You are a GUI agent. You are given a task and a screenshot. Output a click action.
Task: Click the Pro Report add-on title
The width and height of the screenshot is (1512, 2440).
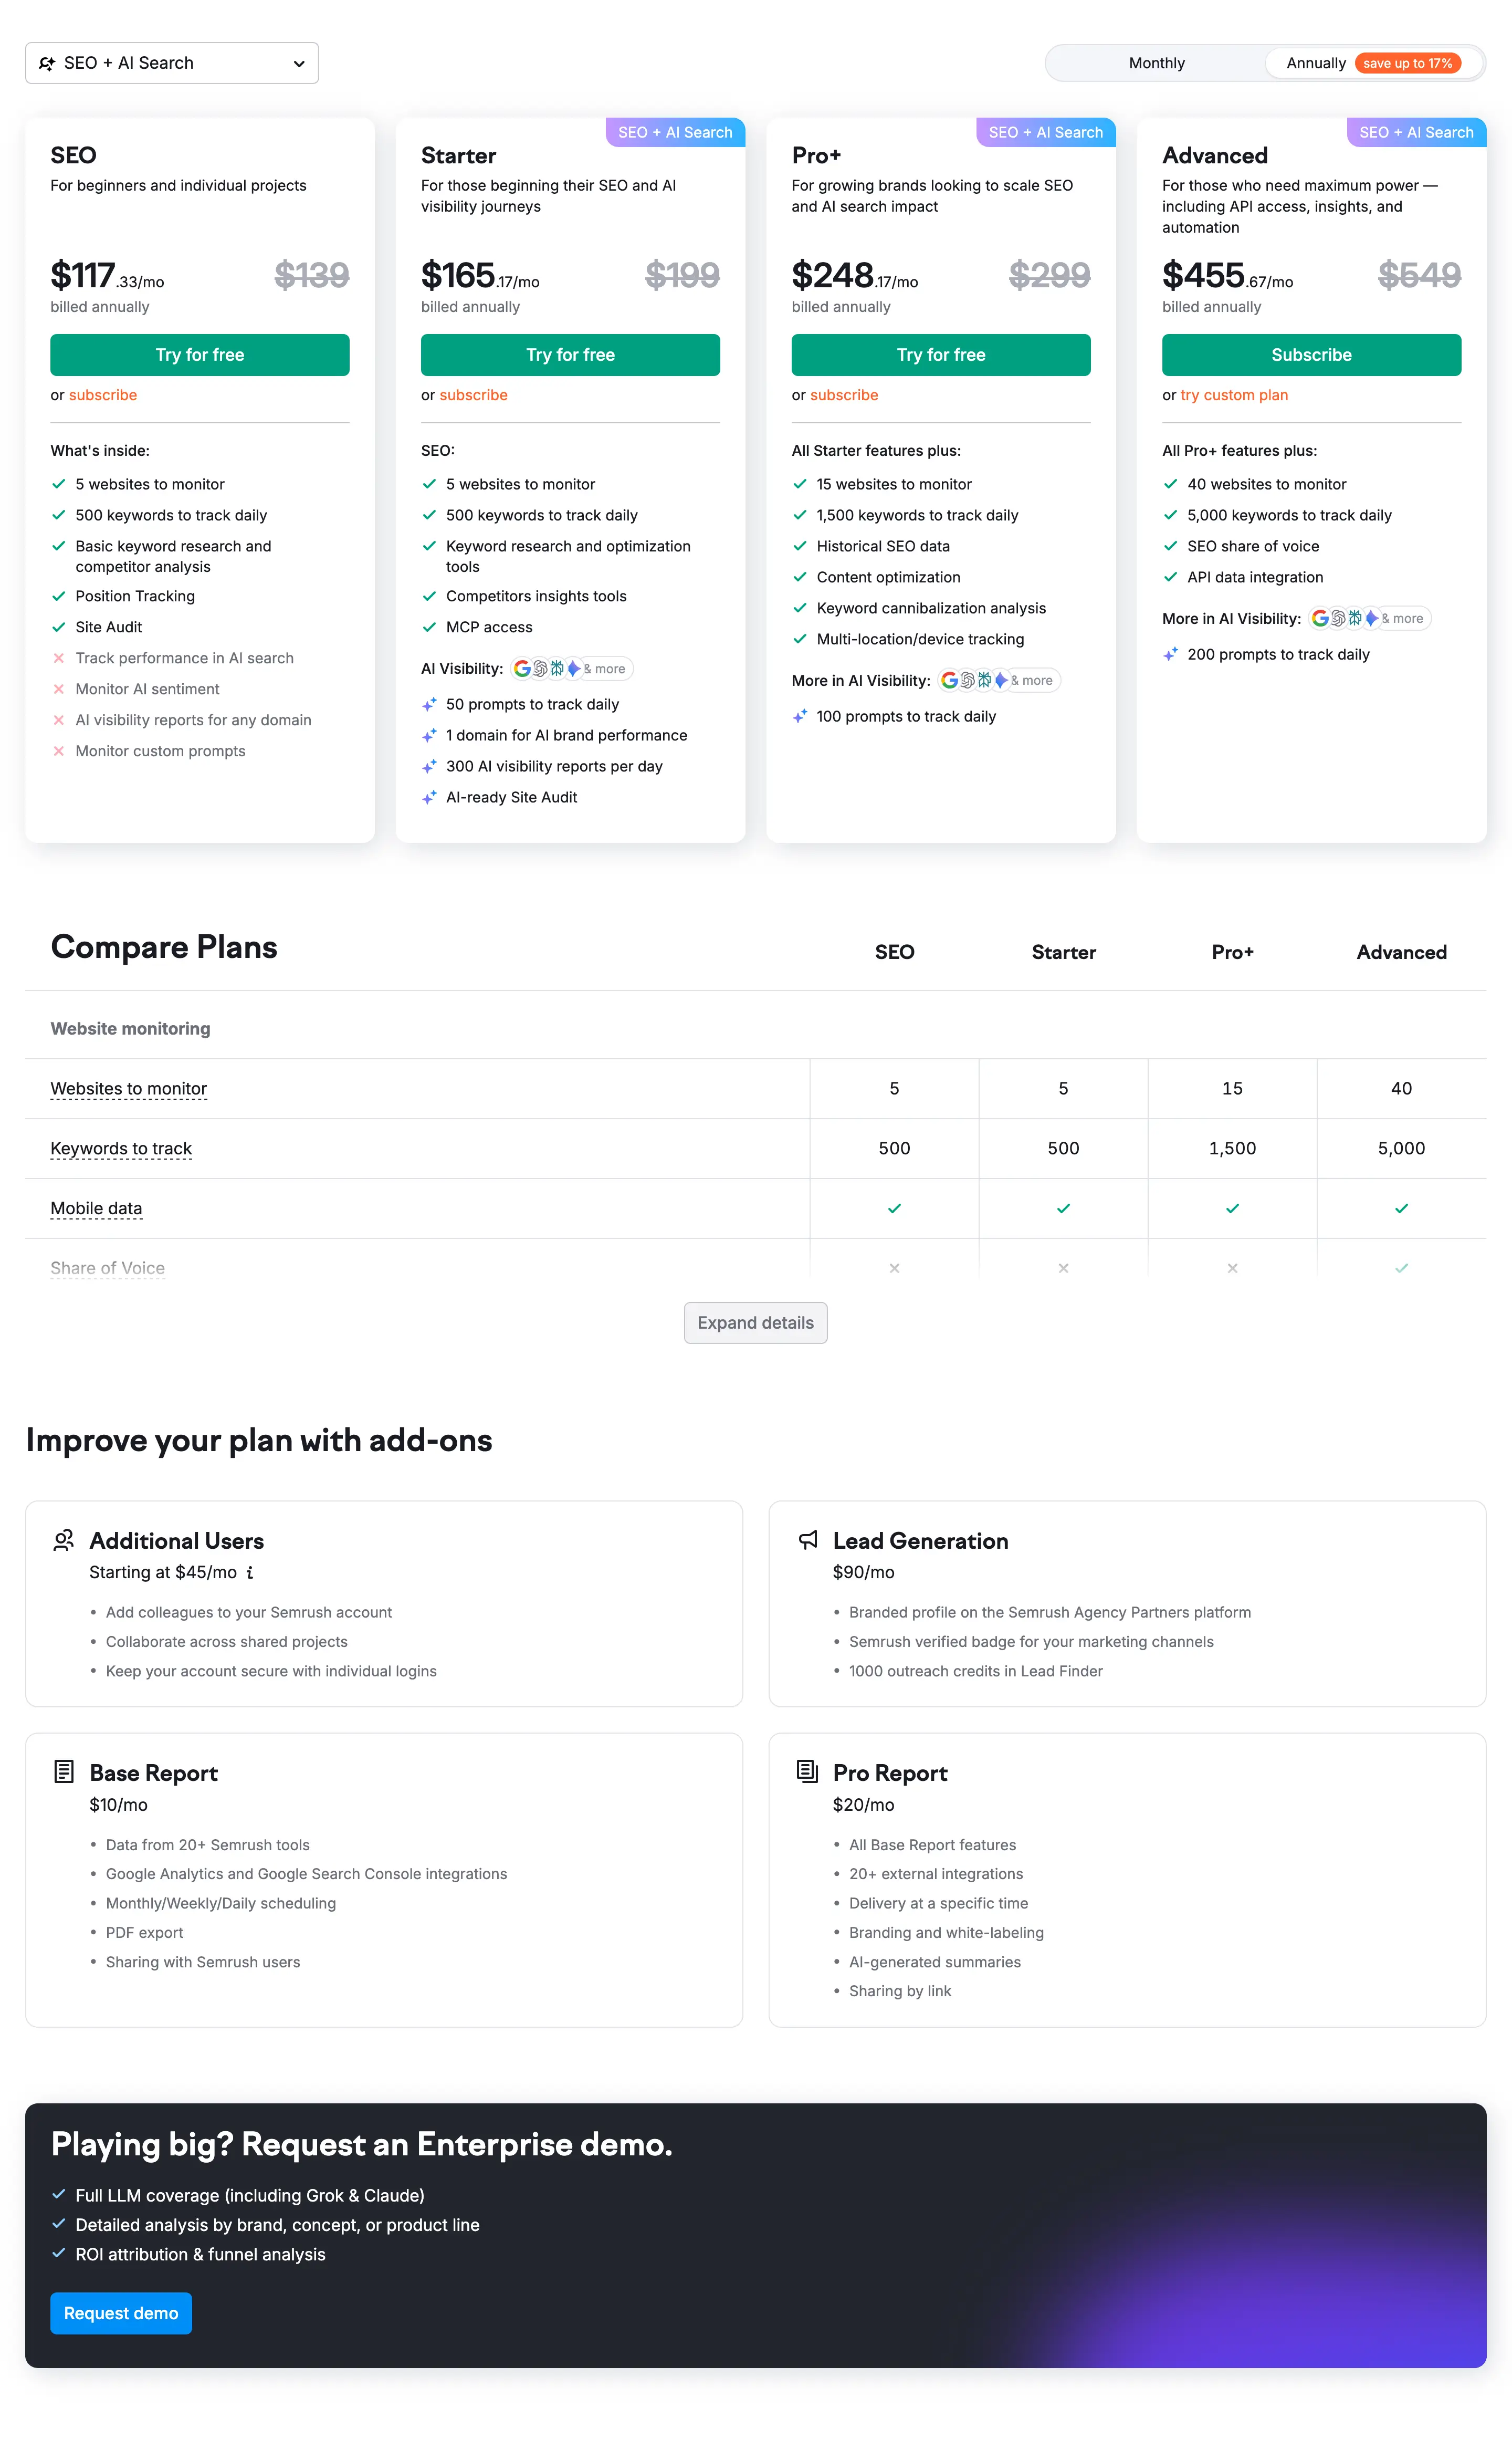click(x=890, y=1772)
